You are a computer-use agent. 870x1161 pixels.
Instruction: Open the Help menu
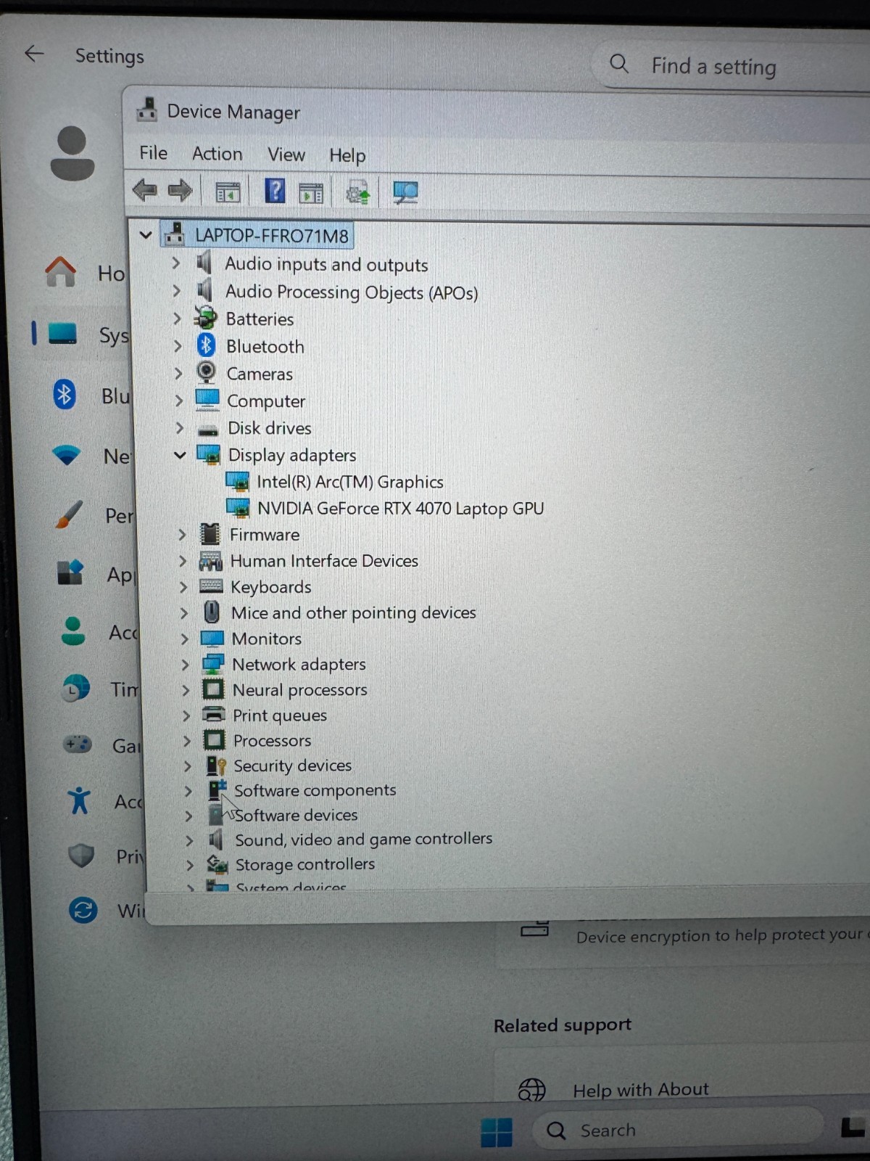tap(347, 155)
